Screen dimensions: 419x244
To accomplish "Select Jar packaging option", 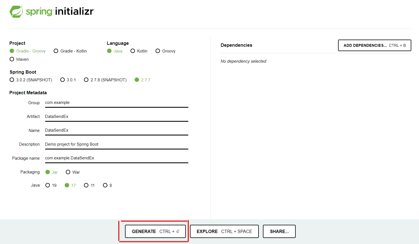I will click(x=51, y=172).
